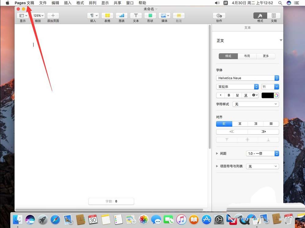The width and height of the screenshot is (305, 228).
Task: Open the gear advanced text options
Action: click(254, 95)
